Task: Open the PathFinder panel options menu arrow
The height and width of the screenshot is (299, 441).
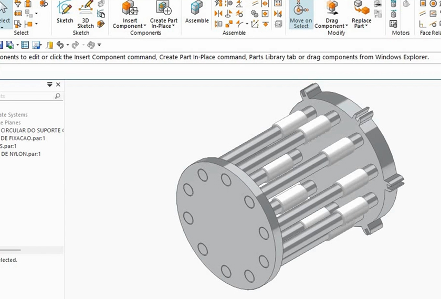Action: (50, 84)
